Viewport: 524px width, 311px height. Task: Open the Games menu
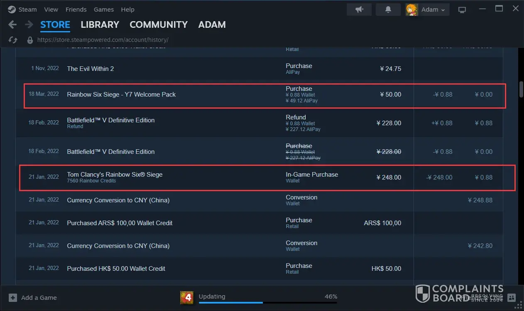(x=104, y=10)
